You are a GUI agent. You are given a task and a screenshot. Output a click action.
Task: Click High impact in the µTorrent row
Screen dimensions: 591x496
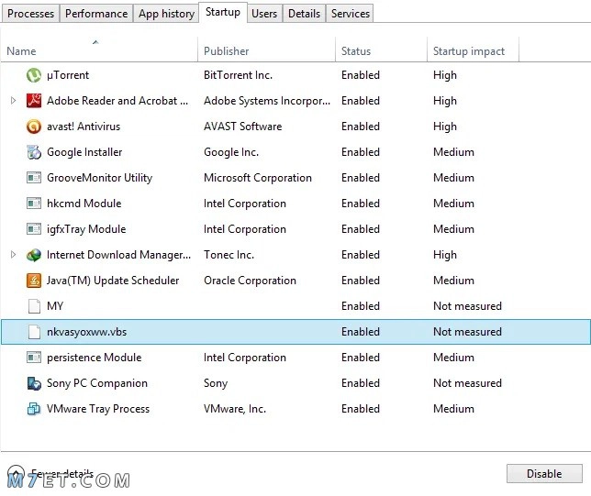tap(445, 75)
